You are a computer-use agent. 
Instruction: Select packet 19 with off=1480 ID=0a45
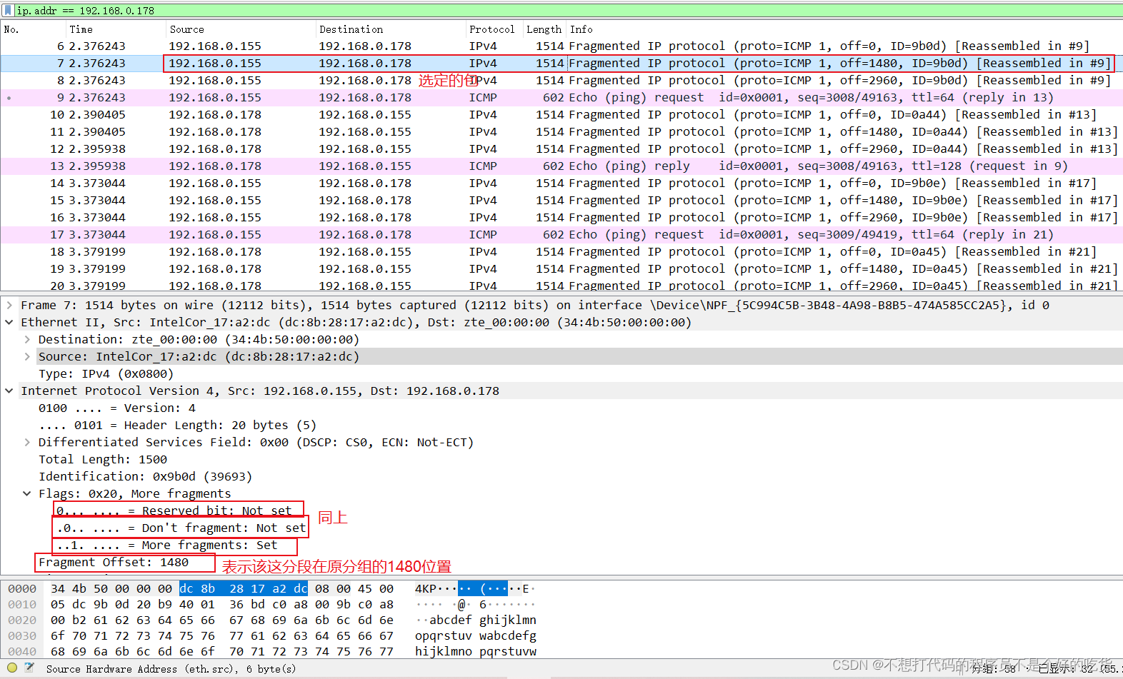[x=561, y=268]
